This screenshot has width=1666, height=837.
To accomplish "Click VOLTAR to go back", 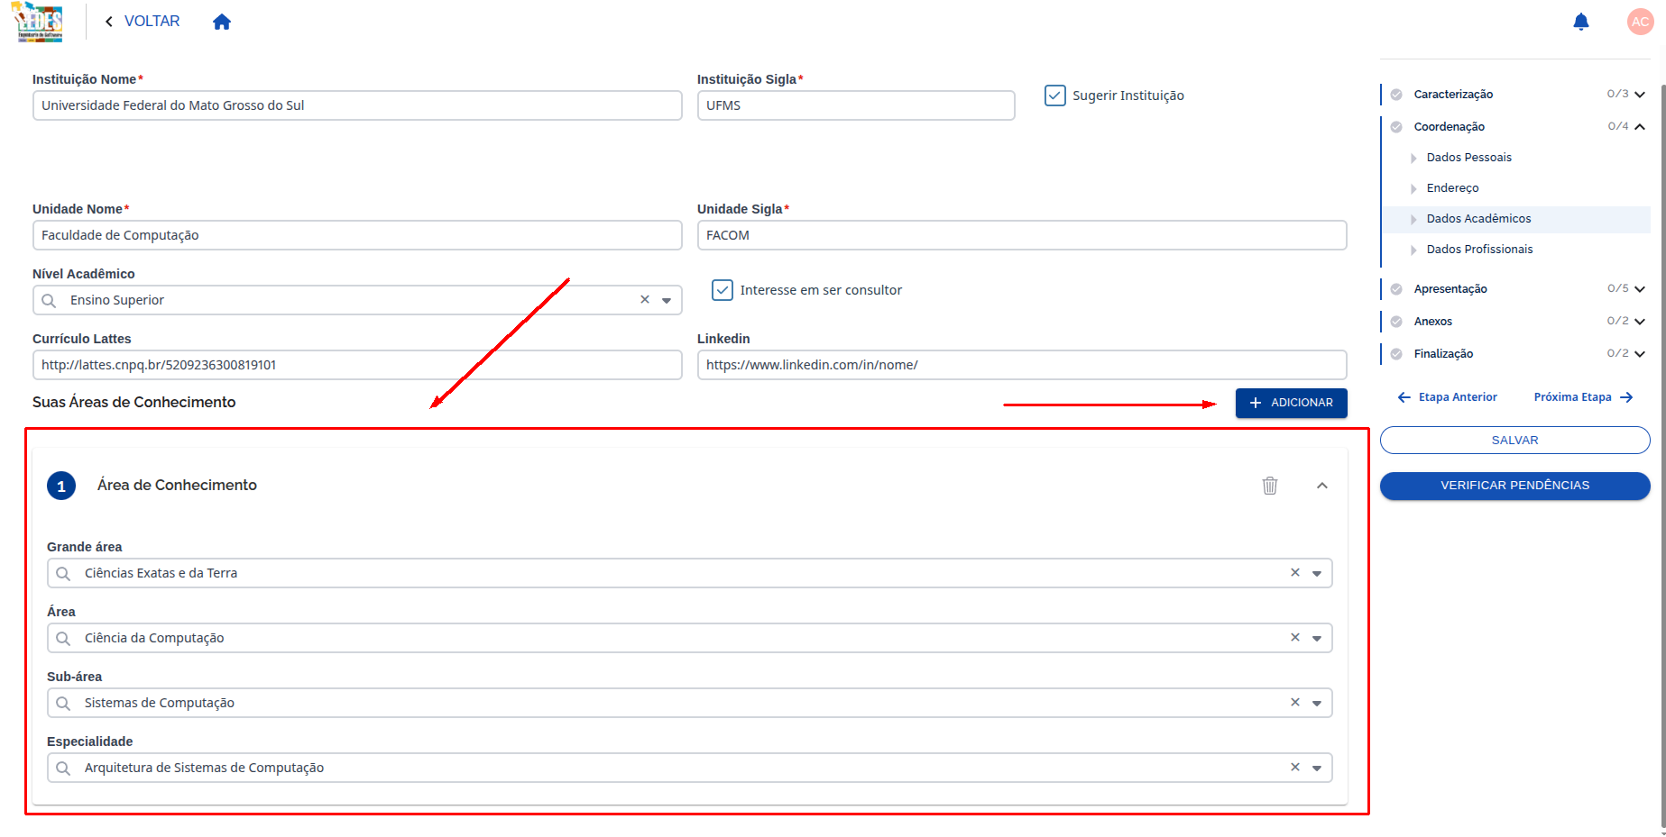I will pos(143,22).
